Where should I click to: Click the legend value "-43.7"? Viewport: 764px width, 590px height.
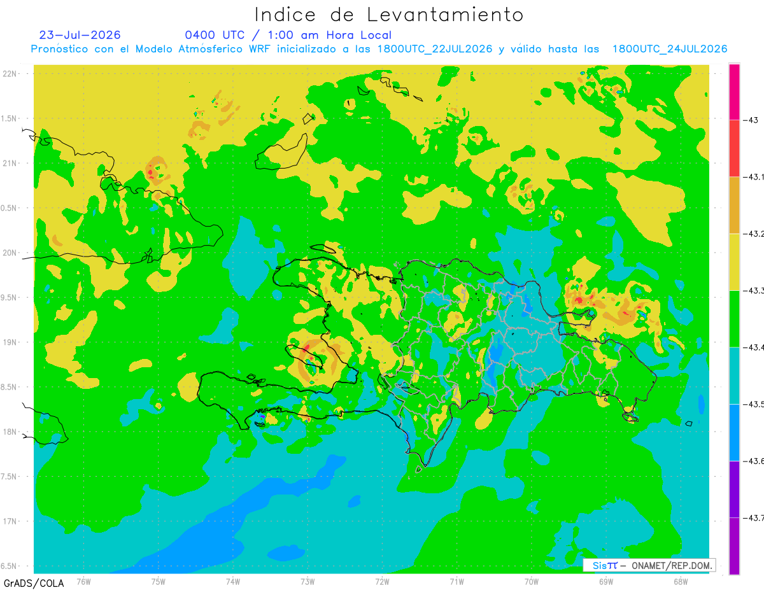point(753,518)
